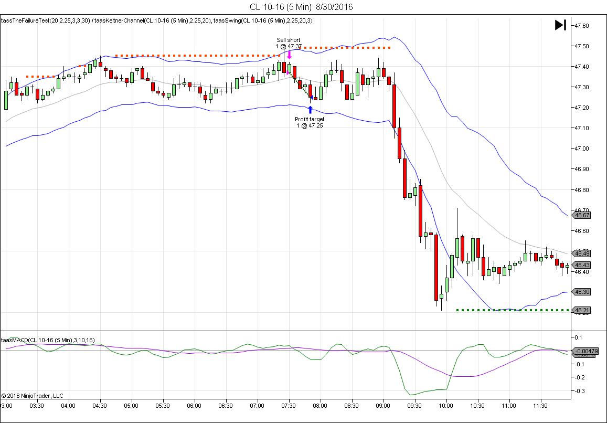Select the 46.67 upper channel price marker
607x423 pixels.
click(582, 215)
